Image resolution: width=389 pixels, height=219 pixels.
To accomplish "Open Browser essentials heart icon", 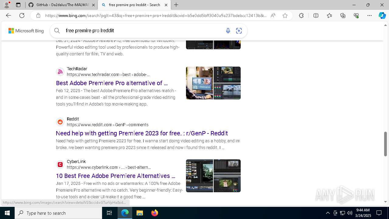I will pyautogui.click(x=356, y=16).
